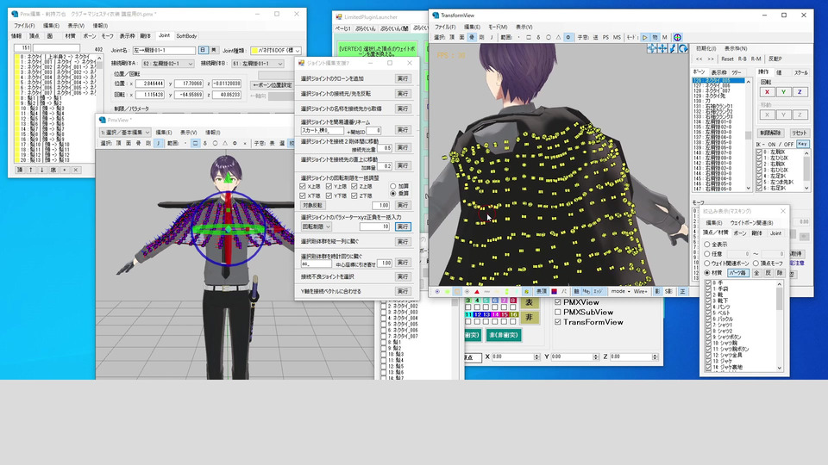
Task: Click the red X rotation button
Action: [768, 92]
